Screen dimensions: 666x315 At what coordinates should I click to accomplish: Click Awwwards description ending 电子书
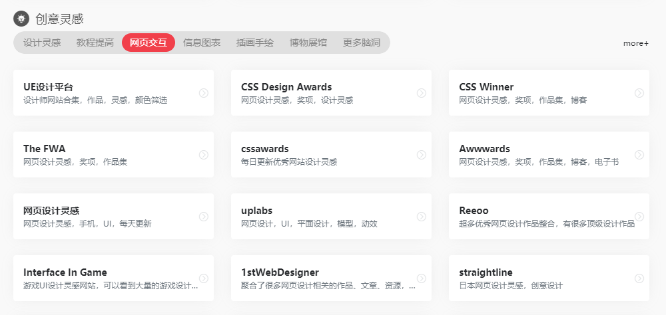[x=539, y=162]
